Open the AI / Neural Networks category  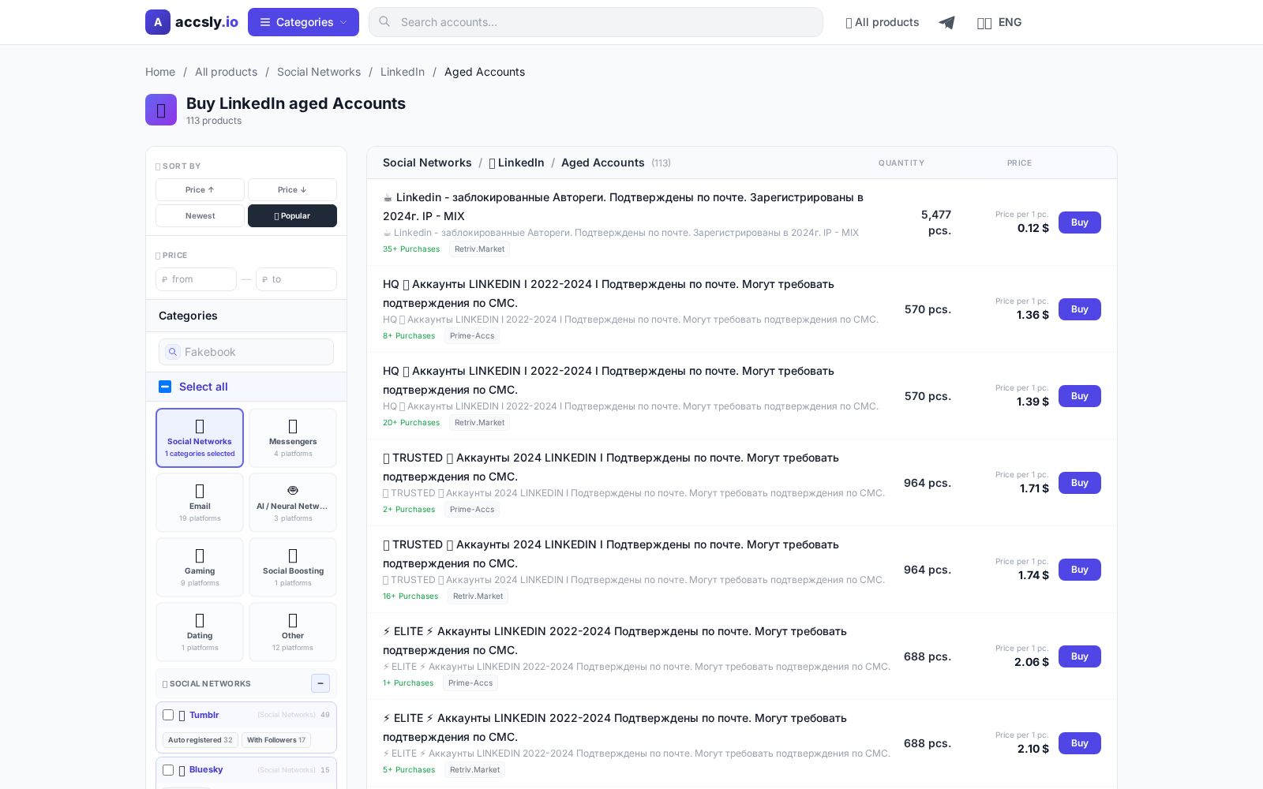[293, 502]
